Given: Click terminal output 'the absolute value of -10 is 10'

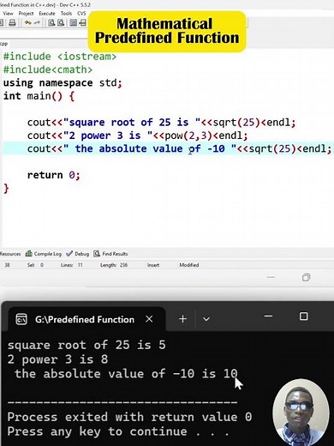Looking at the screenshot, I should 126,374.
